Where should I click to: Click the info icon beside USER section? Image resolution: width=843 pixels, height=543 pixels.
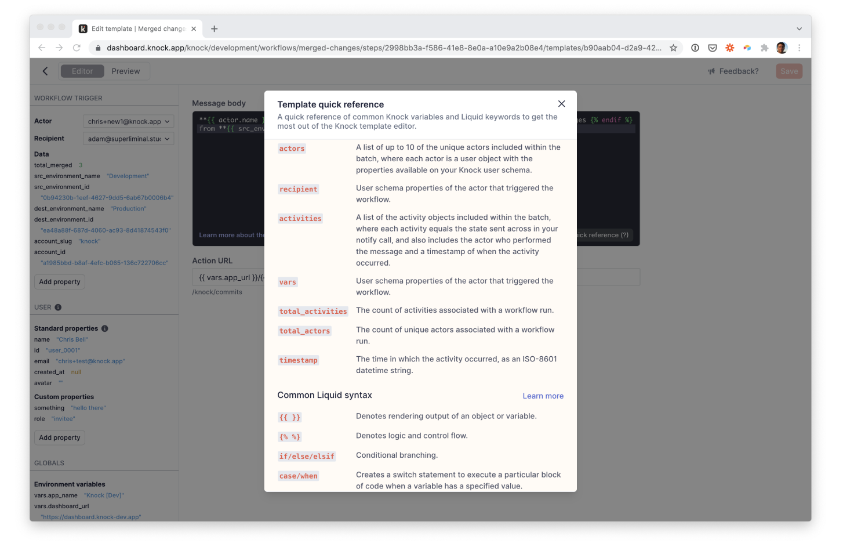(57, 307)
